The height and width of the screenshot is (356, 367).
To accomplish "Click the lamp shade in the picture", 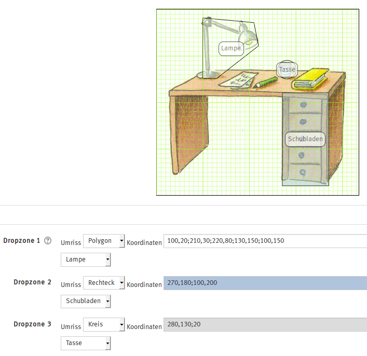I will click(x=248, y=34).
